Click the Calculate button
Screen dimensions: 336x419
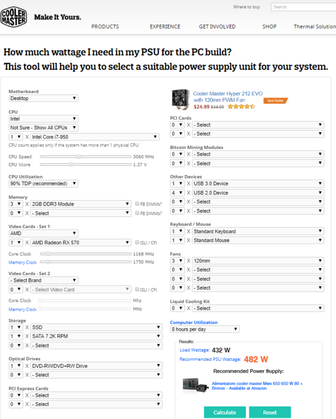click(225, 413)
